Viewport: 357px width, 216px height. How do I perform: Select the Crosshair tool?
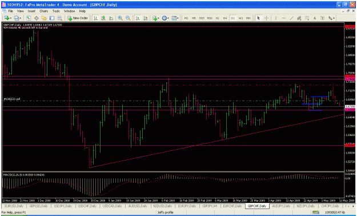(266, 18)
